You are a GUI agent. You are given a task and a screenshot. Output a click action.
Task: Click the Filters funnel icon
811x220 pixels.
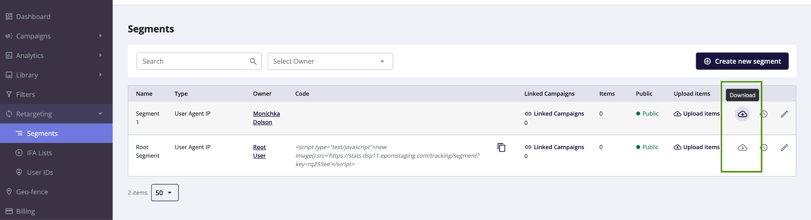[9, 94]
